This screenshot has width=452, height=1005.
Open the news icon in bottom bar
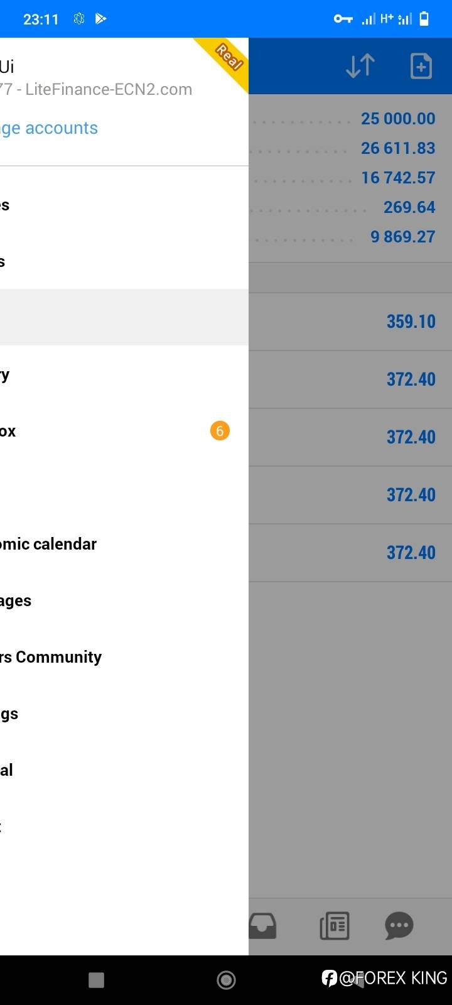[335, 926]
